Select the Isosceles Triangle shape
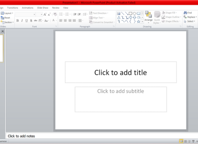This screenshot has height=144, width=198. 119,17
